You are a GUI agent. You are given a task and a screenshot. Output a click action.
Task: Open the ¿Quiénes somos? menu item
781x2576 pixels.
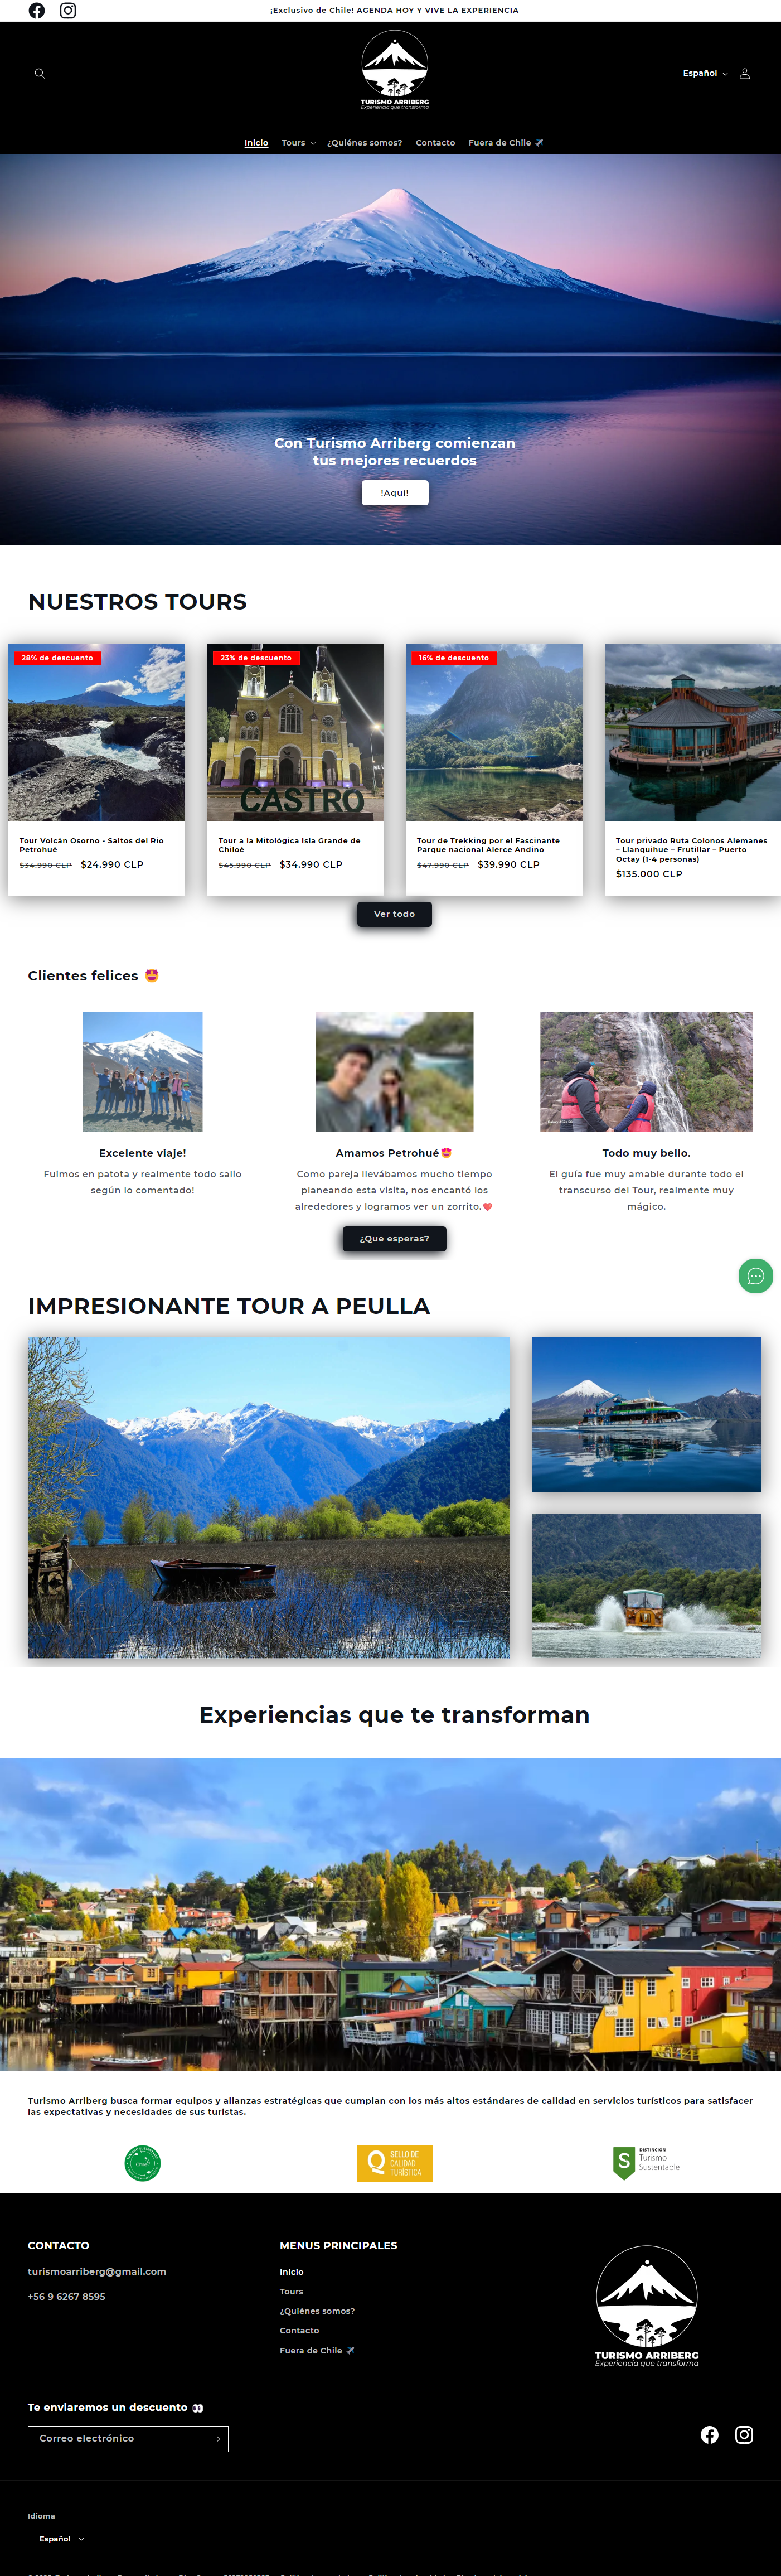tap(365, 143)
